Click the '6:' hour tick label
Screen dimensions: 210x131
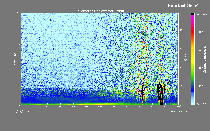60,107
